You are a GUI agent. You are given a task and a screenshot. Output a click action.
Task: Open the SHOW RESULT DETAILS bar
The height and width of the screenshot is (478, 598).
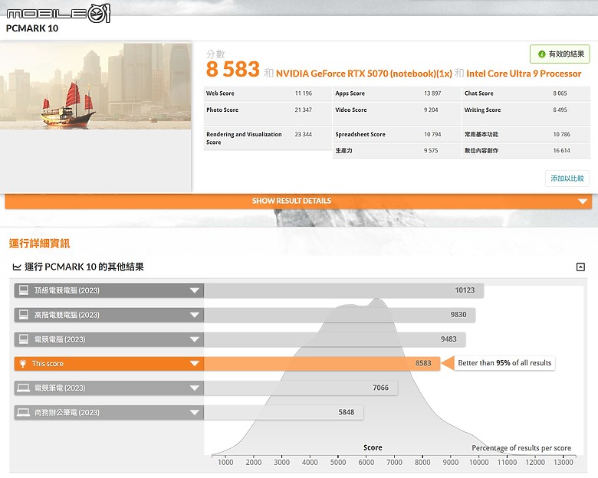298,201
